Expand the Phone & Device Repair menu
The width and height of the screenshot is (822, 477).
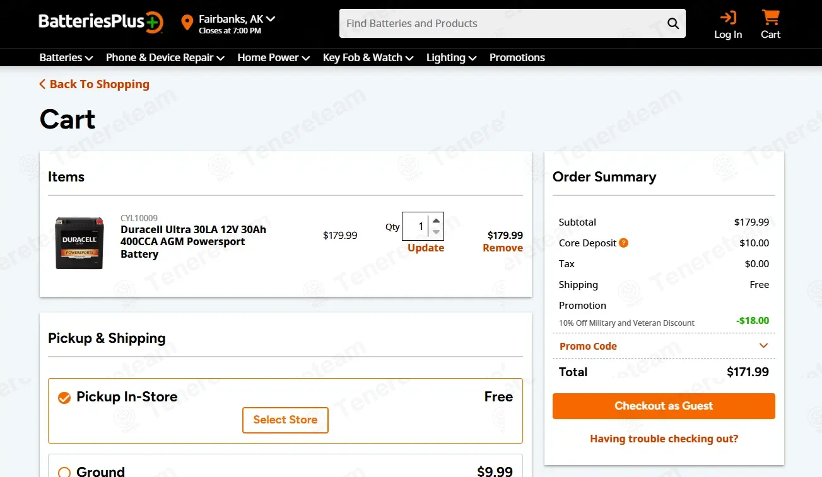165,57
